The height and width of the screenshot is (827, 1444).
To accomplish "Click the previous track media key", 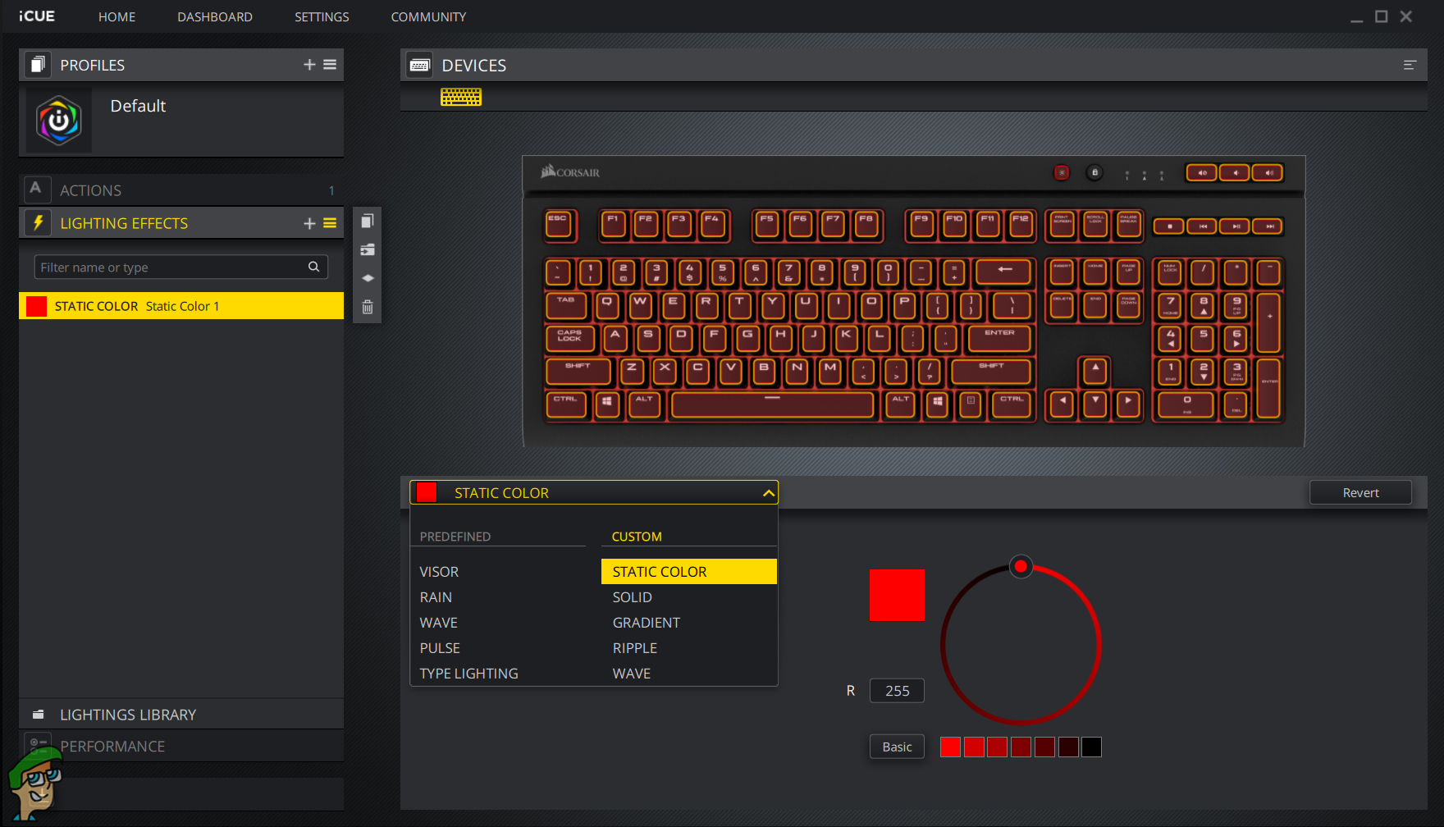I will [1203, 226].
